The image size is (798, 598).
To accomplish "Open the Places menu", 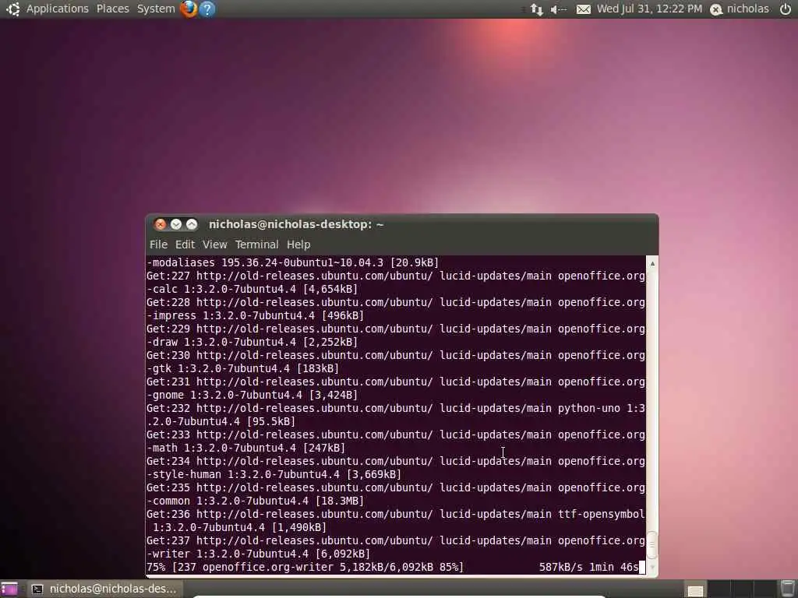I will pos(112,9).
